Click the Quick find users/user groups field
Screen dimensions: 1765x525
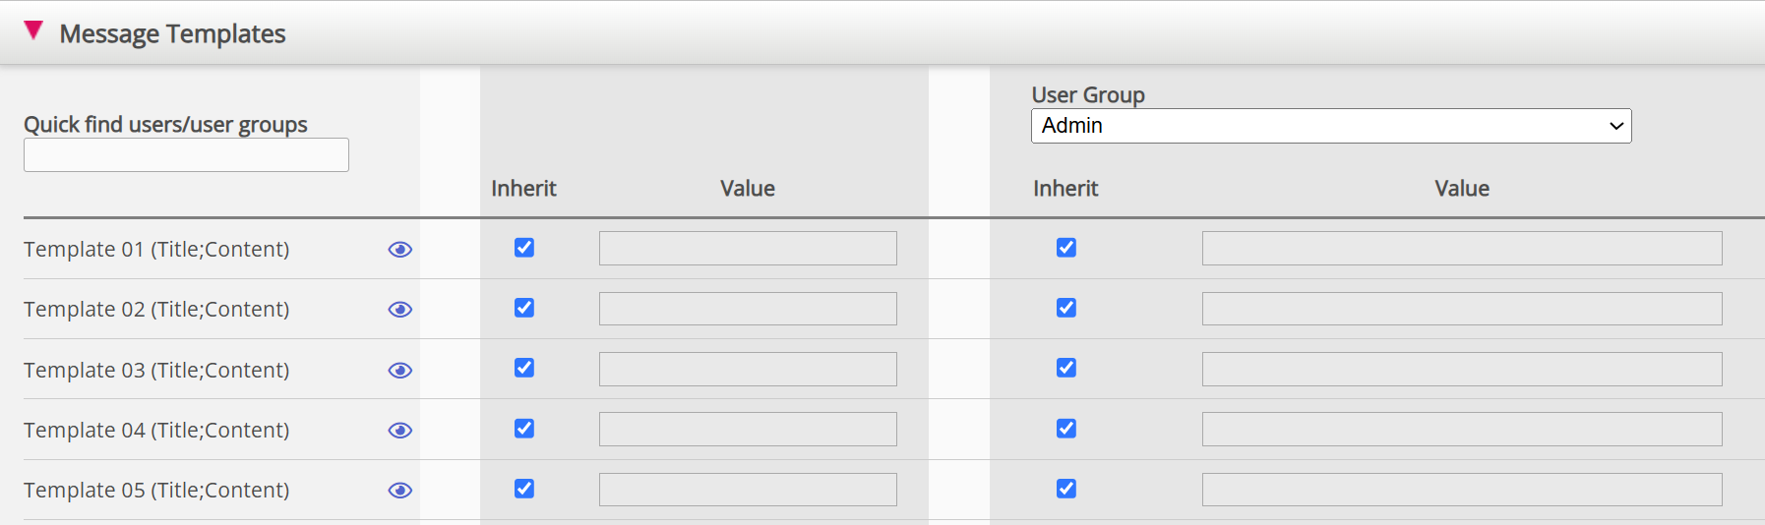[186, 155]
